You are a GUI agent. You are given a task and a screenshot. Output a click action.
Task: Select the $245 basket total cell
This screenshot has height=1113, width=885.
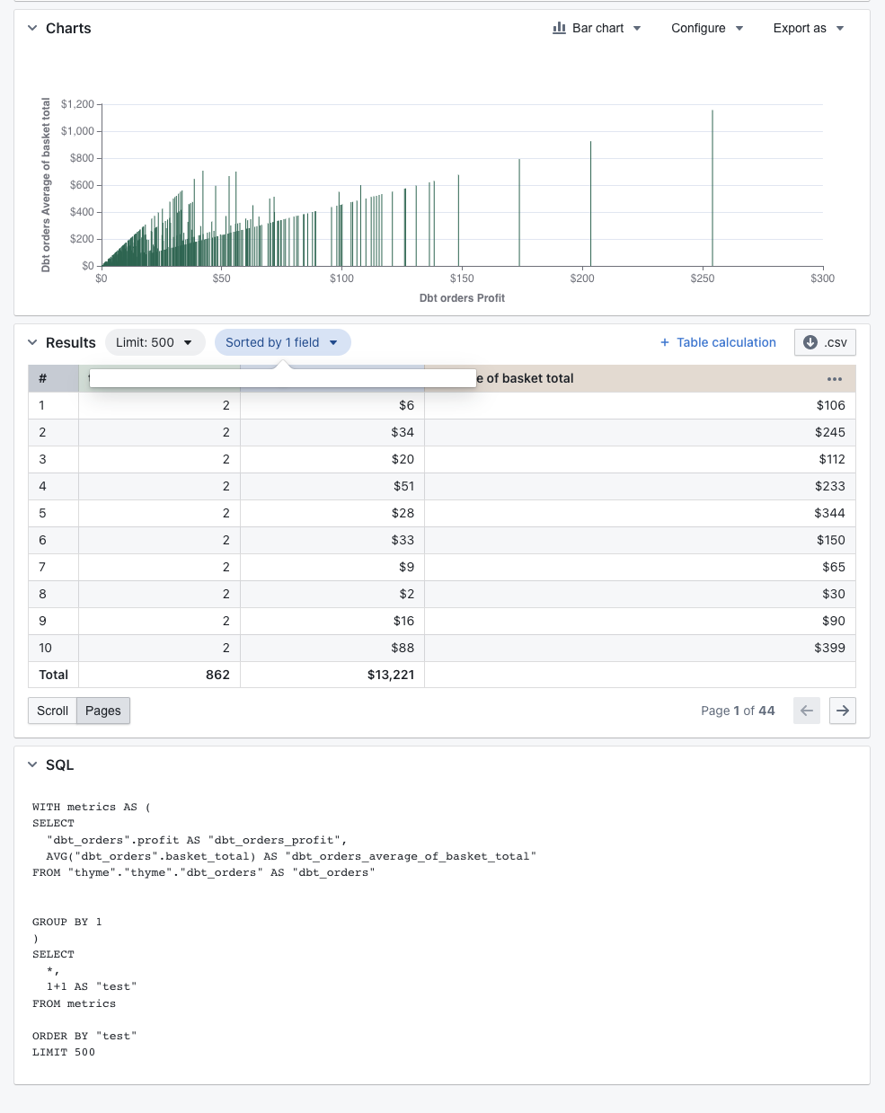(x=640, y=432)
